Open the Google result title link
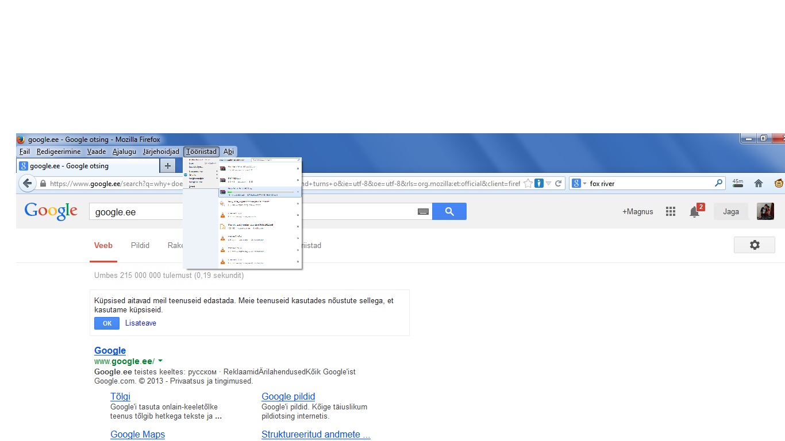Viewport: 785px width, 441px height. (110, 351)
